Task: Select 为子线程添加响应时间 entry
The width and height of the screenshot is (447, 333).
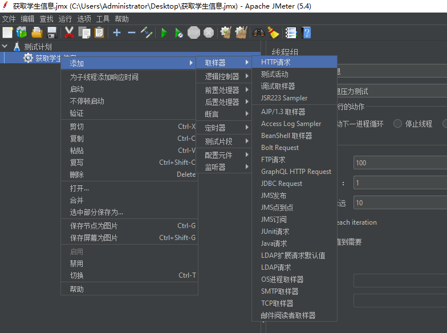Action: [x=129, y=77]
